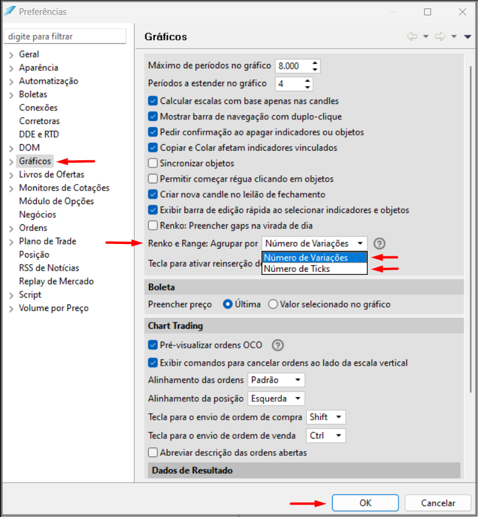
Task: Select the Última radio button
Action: (x=228, y=304)
